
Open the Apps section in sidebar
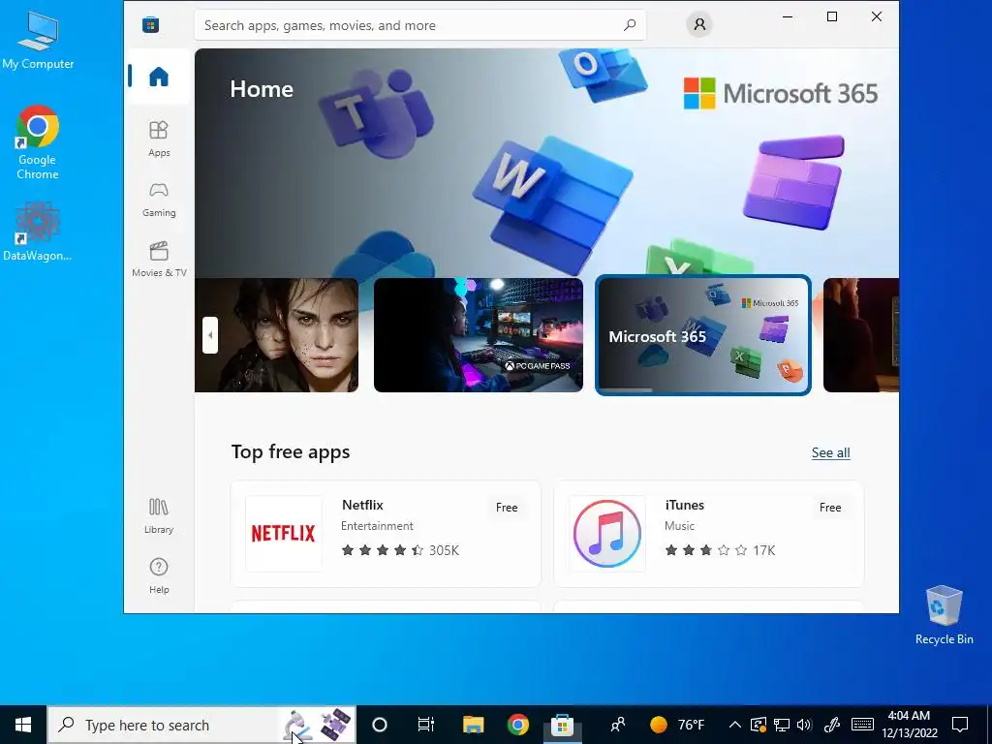click(159, 139)
